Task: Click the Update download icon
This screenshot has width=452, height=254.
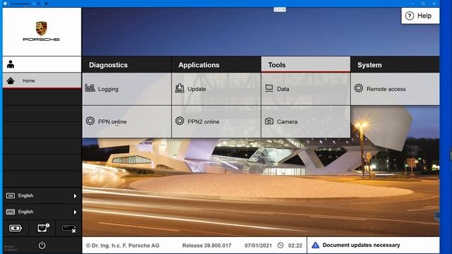Action: tap(179, 87)
